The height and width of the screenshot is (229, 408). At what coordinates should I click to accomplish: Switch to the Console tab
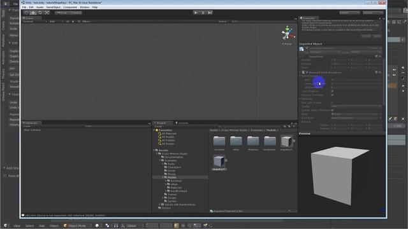pos(182,123)
